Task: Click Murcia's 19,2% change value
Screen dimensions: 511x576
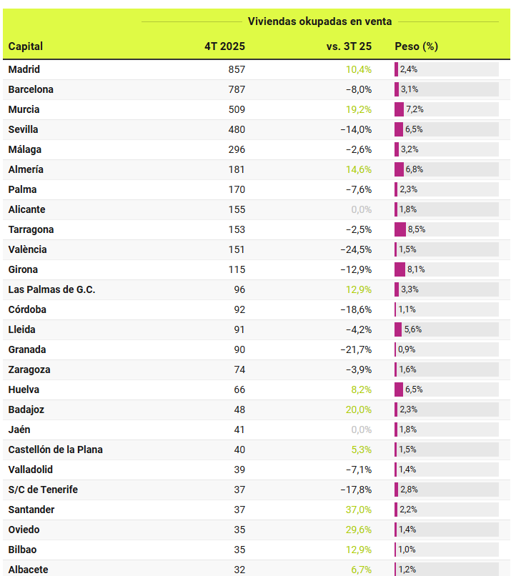Action: tap(359, 109)
